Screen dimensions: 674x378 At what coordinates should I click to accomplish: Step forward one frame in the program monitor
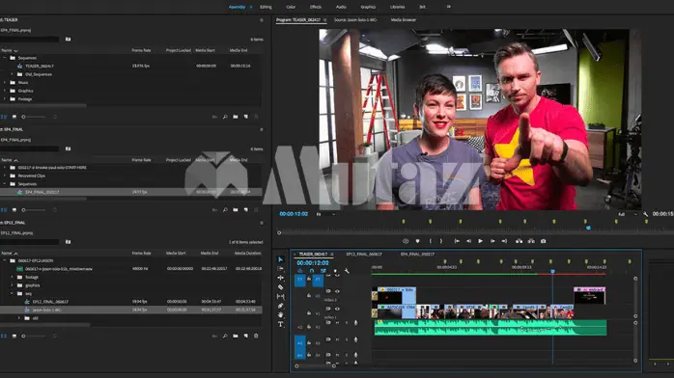(x=492, y=241)
